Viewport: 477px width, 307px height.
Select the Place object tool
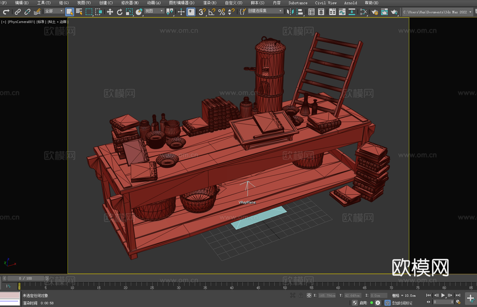139,12
